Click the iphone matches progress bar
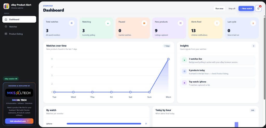This screenshot has height=128, width=266. point(104,124)
